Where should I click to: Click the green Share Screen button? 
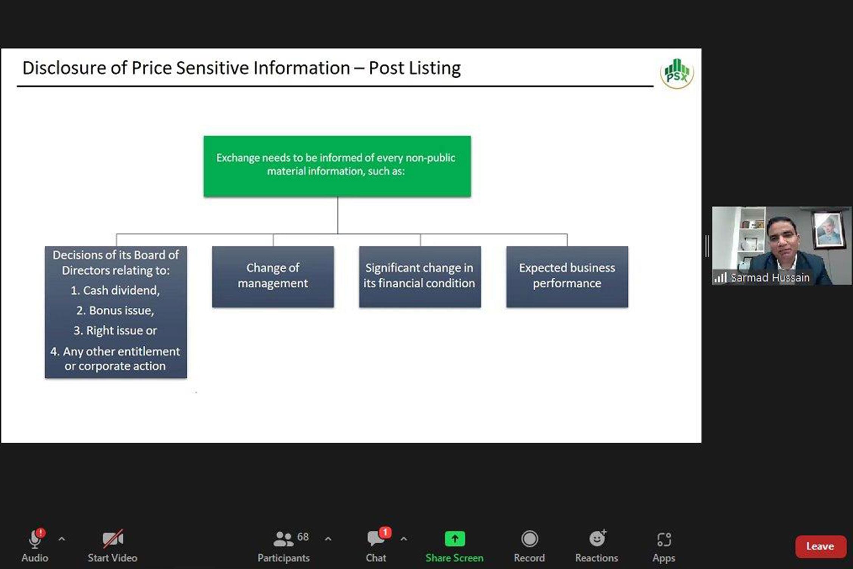point(454,545)
